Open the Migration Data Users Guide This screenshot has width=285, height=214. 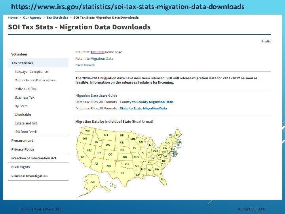tap(96, 96)
